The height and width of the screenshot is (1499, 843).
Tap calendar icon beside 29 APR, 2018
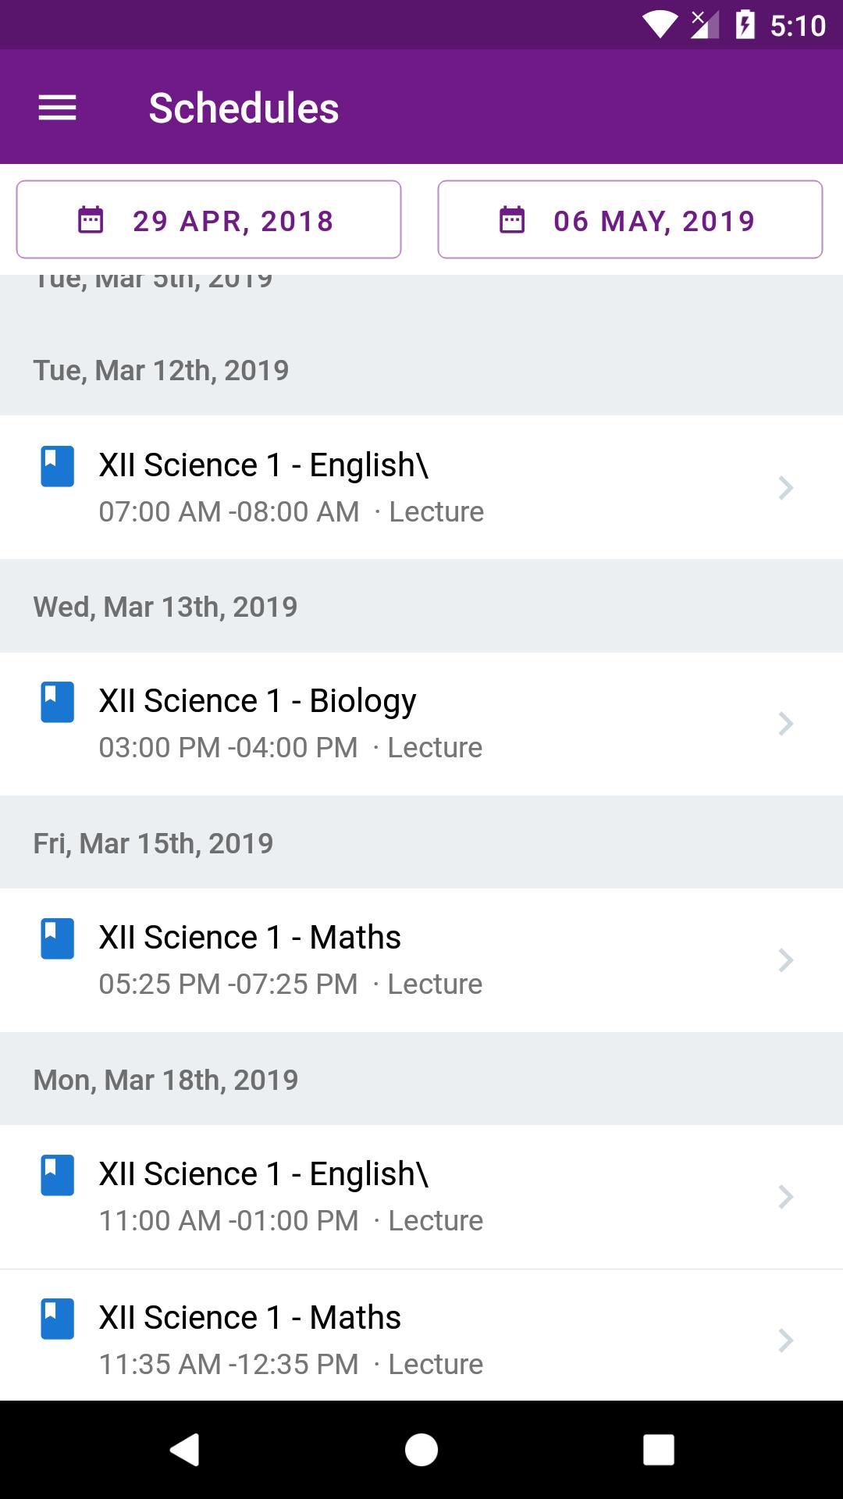tap(91, 220)
